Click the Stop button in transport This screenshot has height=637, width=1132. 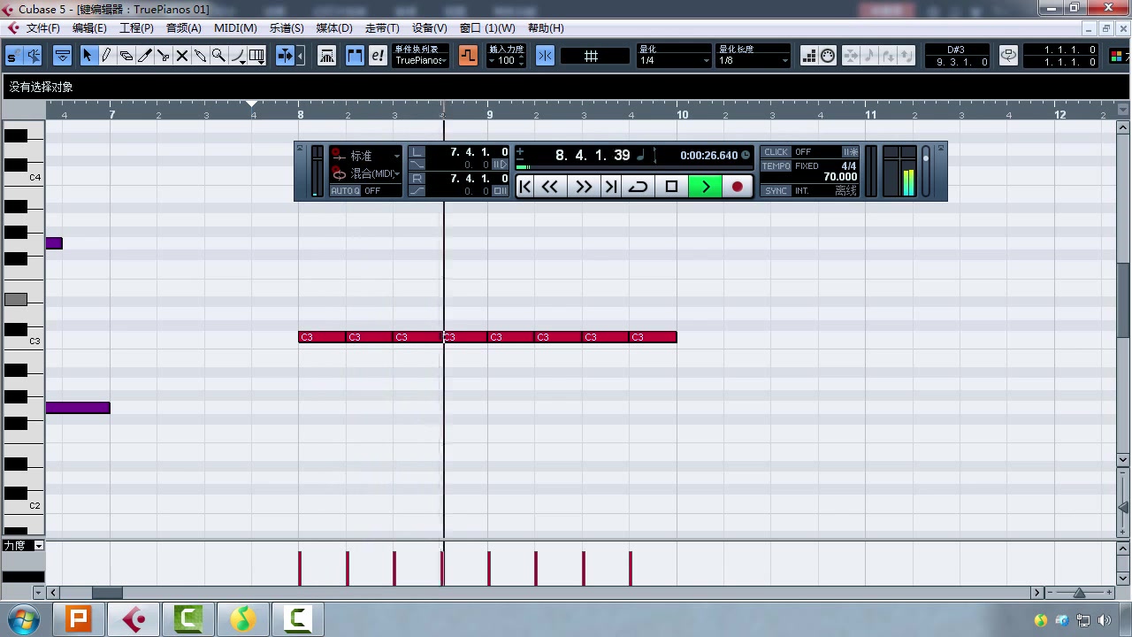coord(671,186)
